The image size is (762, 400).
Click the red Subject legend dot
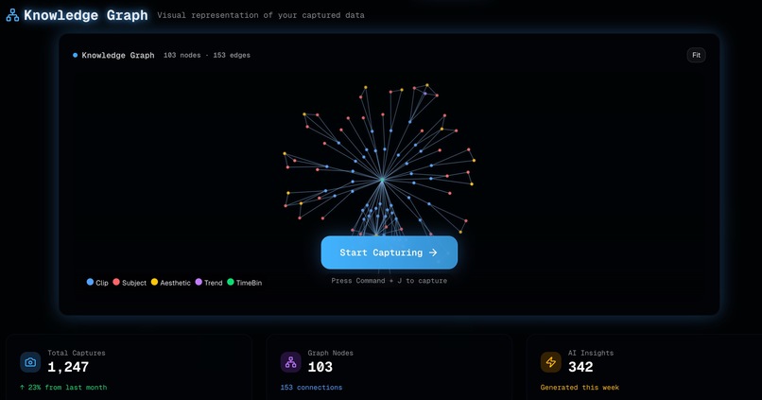coord(116,282)
